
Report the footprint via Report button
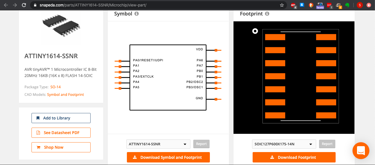(x=327, y=144)
